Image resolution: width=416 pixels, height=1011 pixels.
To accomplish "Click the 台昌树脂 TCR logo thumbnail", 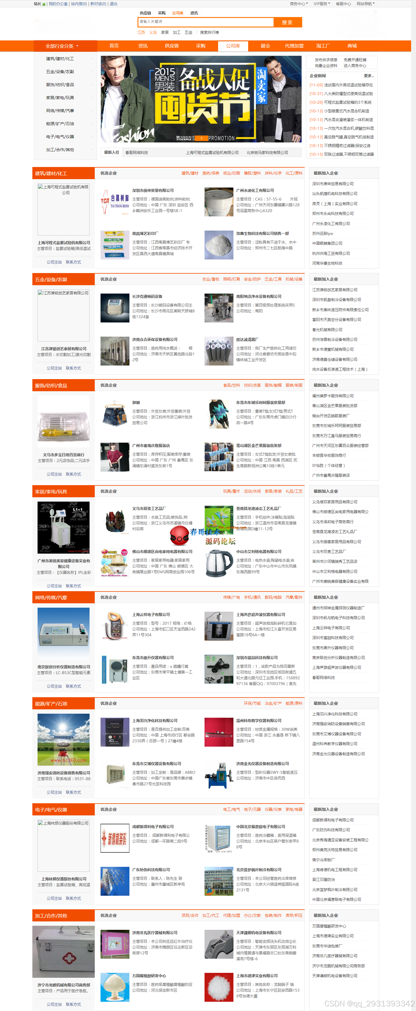I will tap(115, 202).
